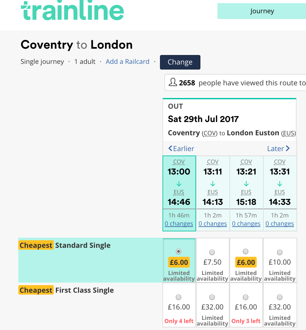Click the Change button
The height and width of the screenshot is (330, 306).
coord(180,62)
